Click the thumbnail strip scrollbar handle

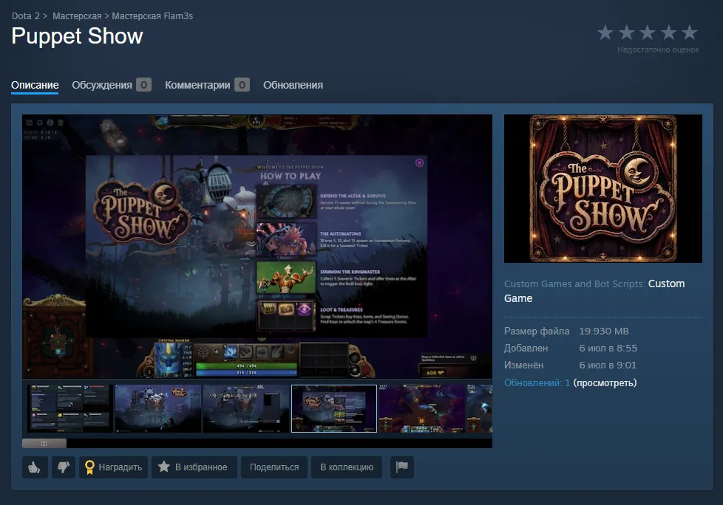44,443
